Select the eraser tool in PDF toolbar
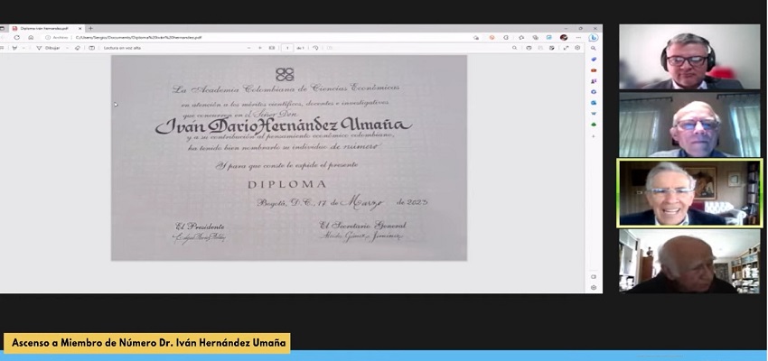This screenshot has width=768, height=361. coord(78,48)
